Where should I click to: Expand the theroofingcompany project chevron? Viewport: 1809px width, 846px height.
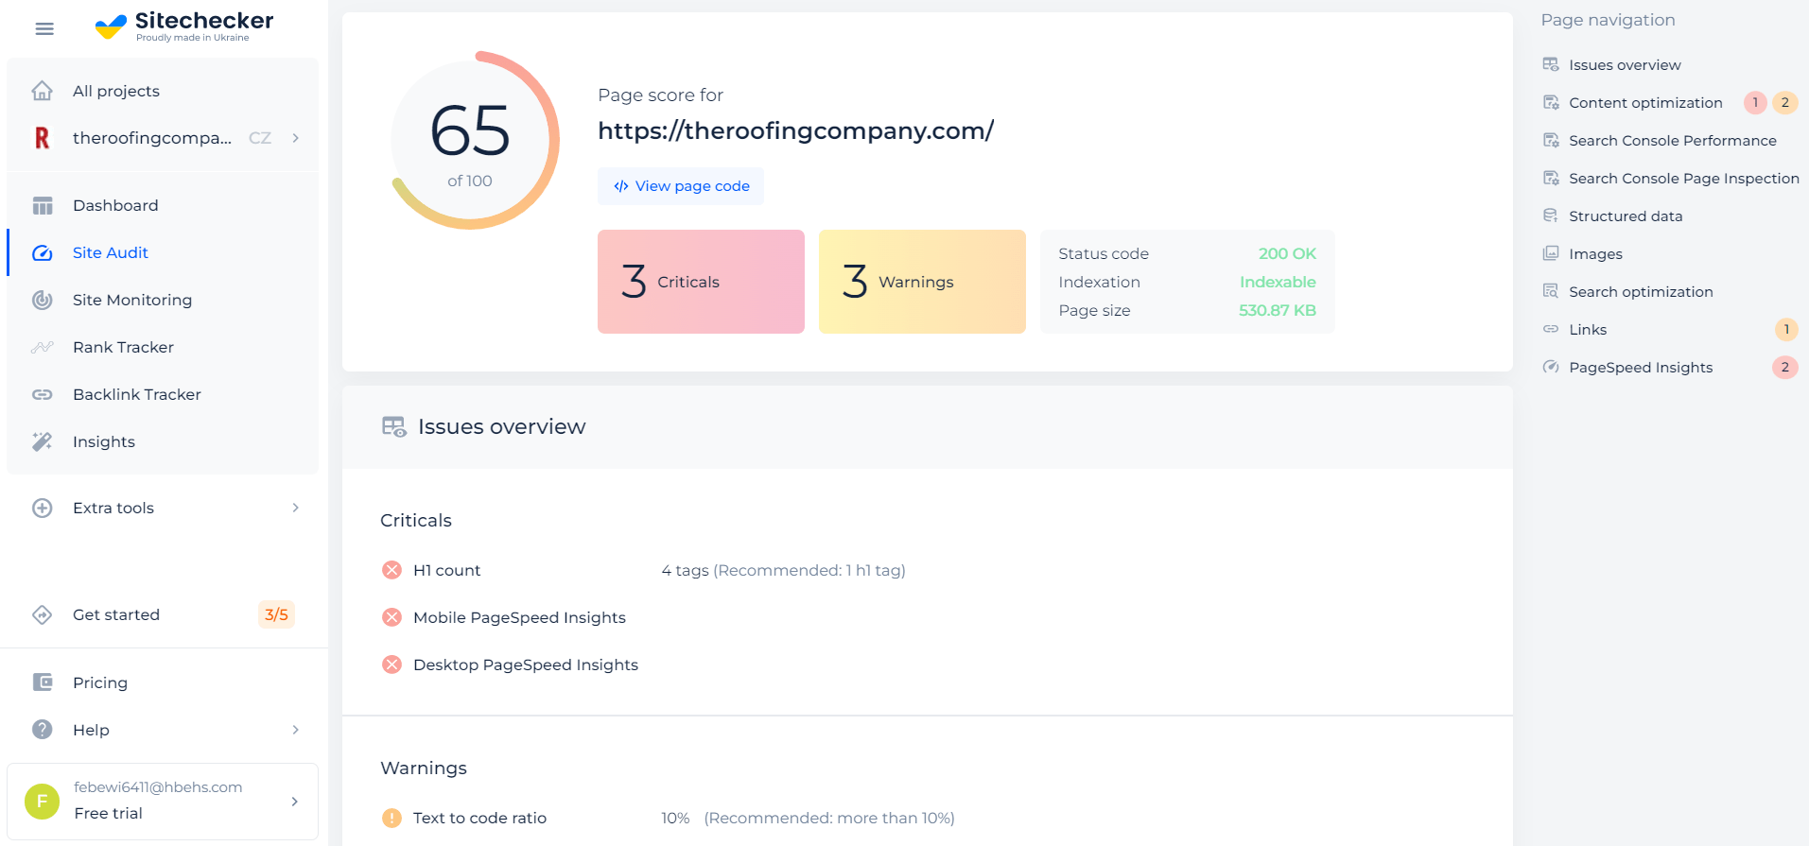296,138
